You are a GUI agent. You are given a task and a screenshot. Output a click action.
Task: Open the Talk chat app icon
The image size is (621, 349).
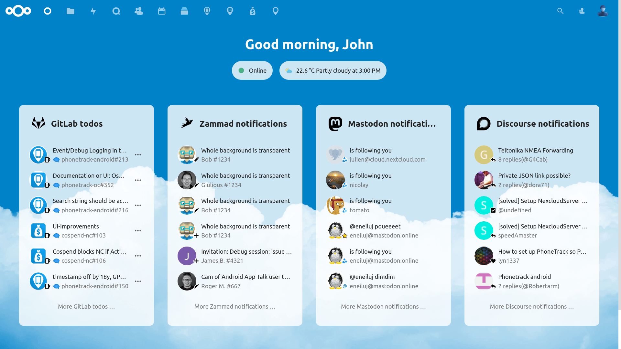[116, 11]
